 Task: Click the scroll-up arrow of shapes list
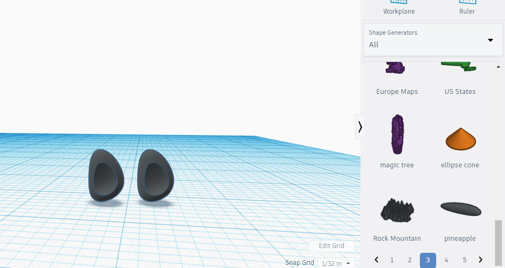click(x=498, y=67)
